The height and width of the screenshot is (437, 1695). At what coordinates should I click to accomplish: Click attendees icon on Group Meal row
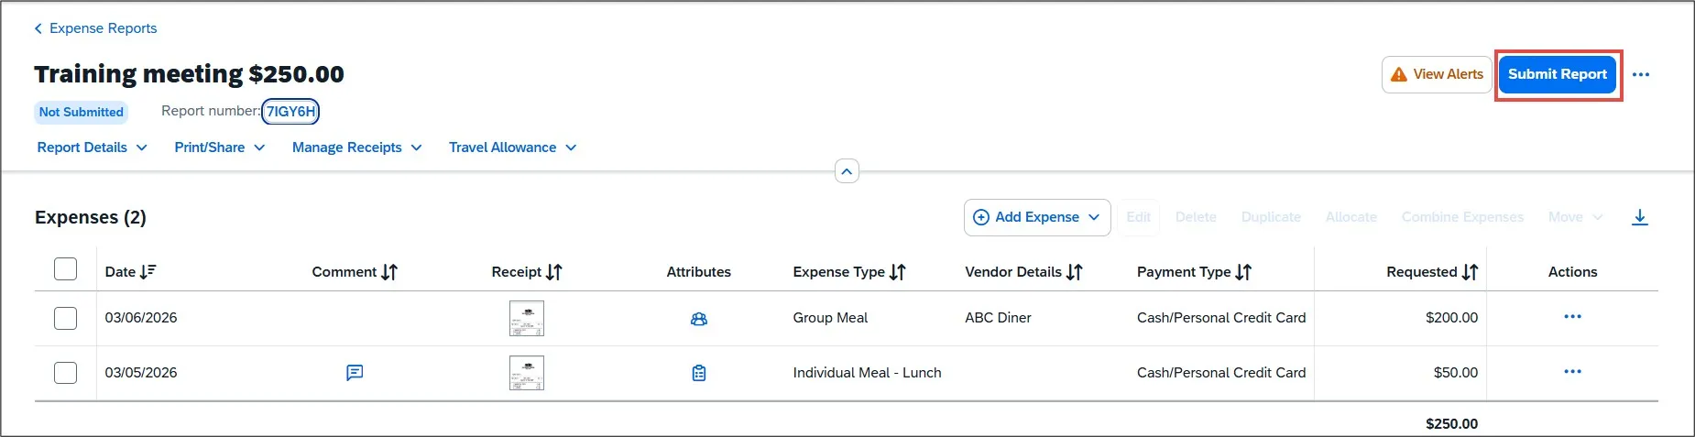coord(699,319)
